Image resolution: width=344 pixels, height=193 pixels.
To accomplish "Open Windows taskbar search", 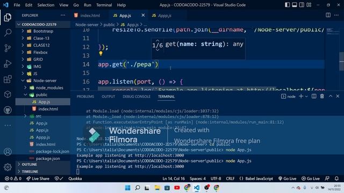I will pos(138,188).
